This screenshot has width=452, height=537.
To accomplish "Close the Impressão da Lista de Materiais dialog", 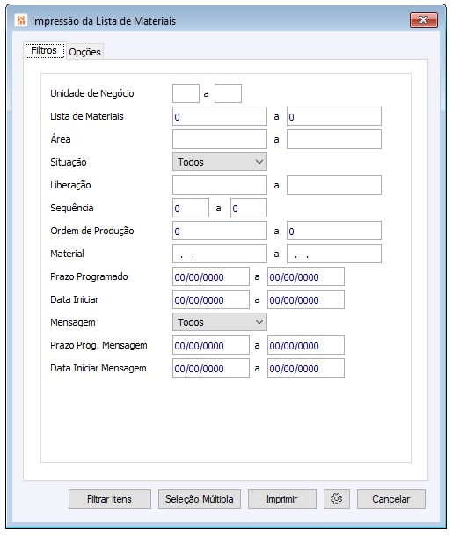I will pos(424,20).
